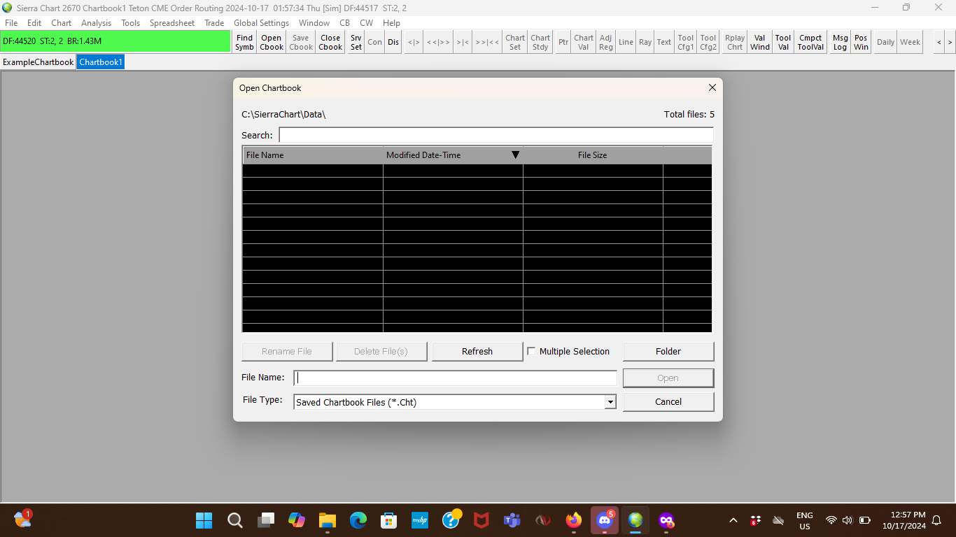
Task: Open the Trade menu
Action: 214,23
